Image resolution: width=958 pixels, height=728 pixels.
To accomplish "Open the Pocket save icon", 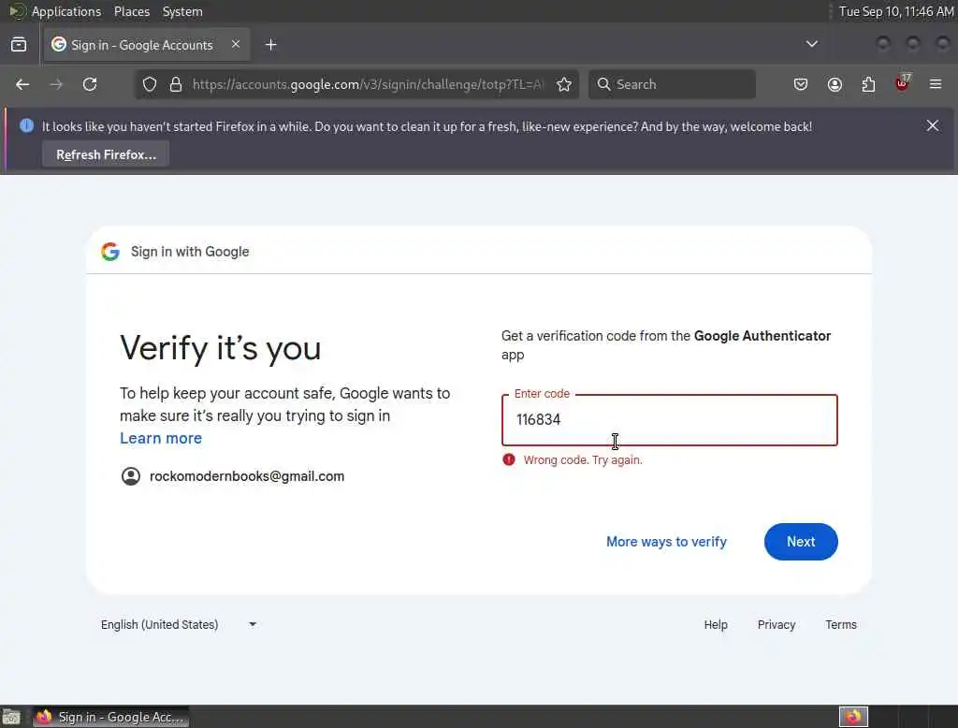I will click(801, 84).
